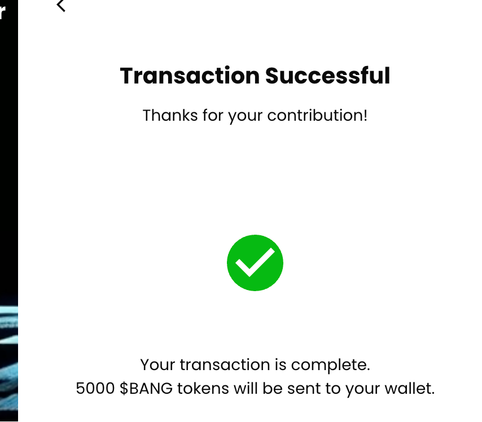Click 'to your' before wallet
This screenshot has width=482, height=422.
point(356,389)
